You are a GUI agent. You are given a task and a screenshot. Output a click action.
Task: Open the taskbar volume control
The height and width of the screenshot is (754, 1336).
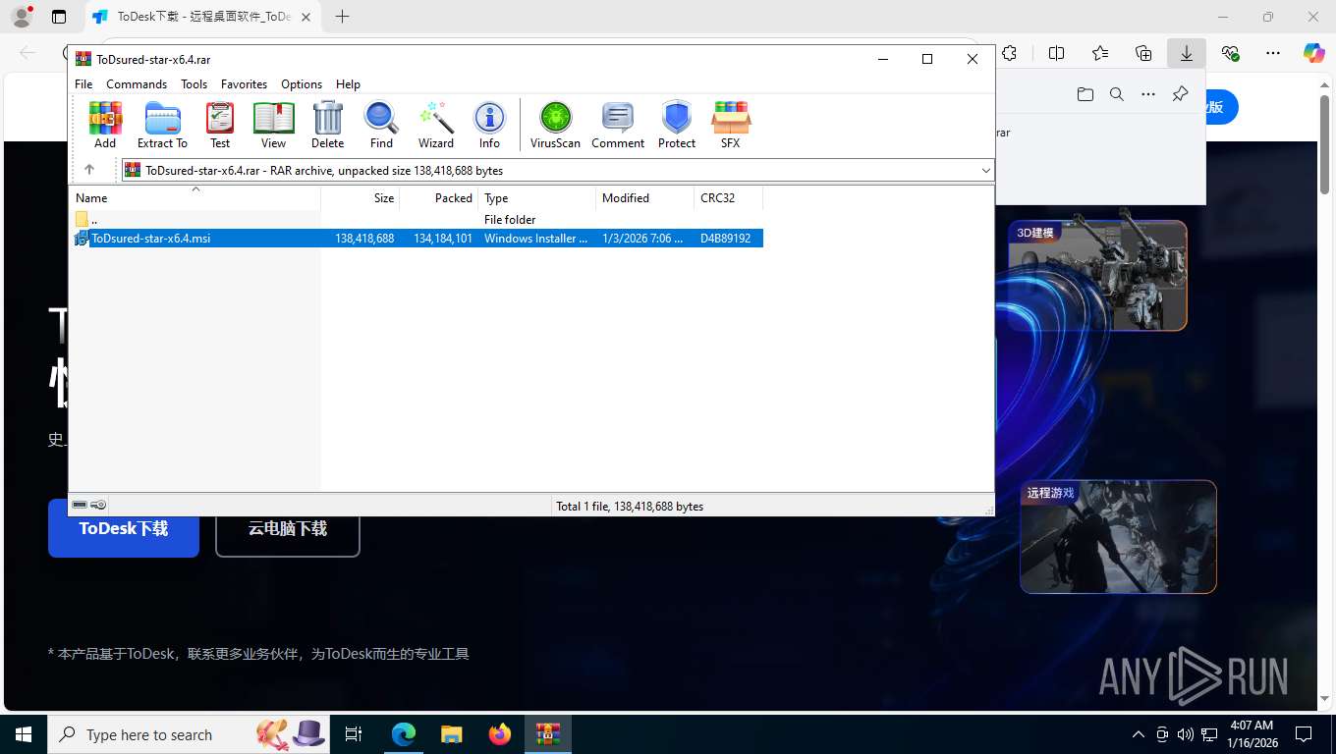point(1186,734)
